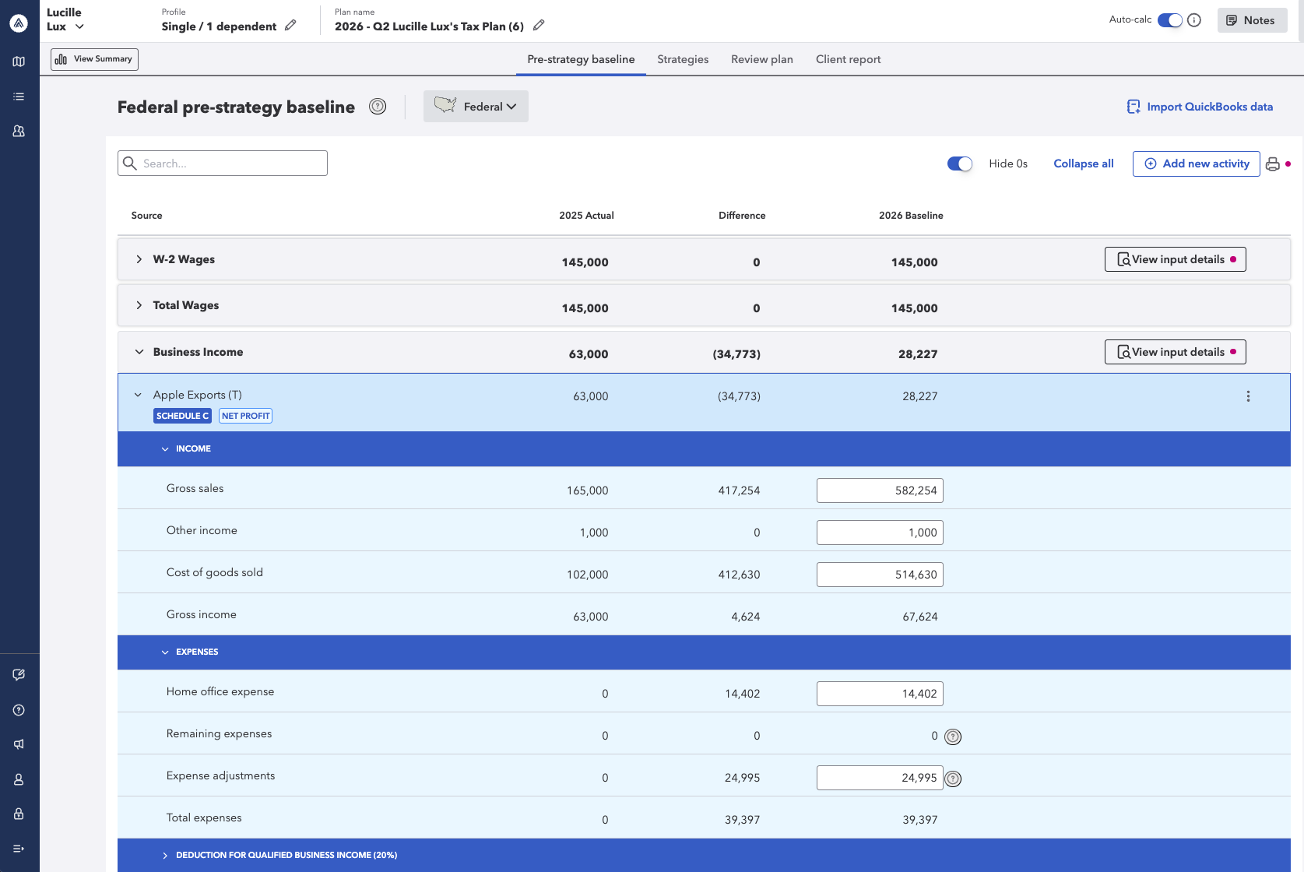The width and height of the screenshot is (1304, 872).
Task: Switch to Strategies tab
Action: pos(683,59)
